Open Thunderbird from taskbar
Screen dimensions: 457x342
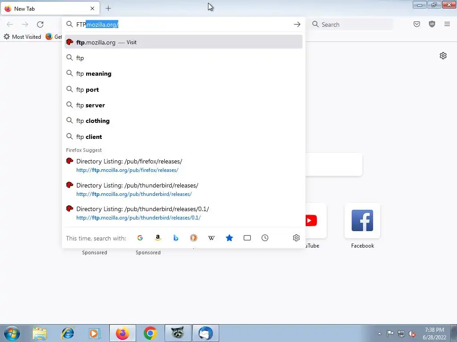(205, 333)
